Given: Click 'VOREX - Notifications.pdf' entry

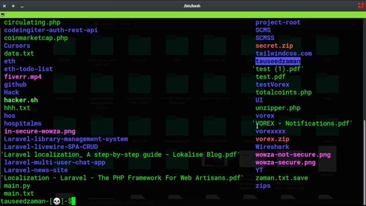Looking at the screenshot, I should pos(303,124).
